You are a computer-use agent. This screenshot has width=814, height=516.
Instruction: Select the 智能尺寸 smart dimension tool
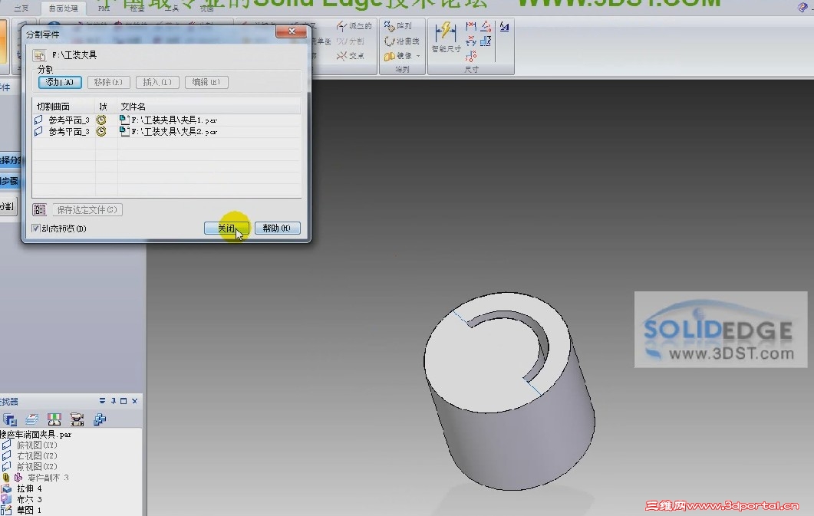[x=446, y=38]
